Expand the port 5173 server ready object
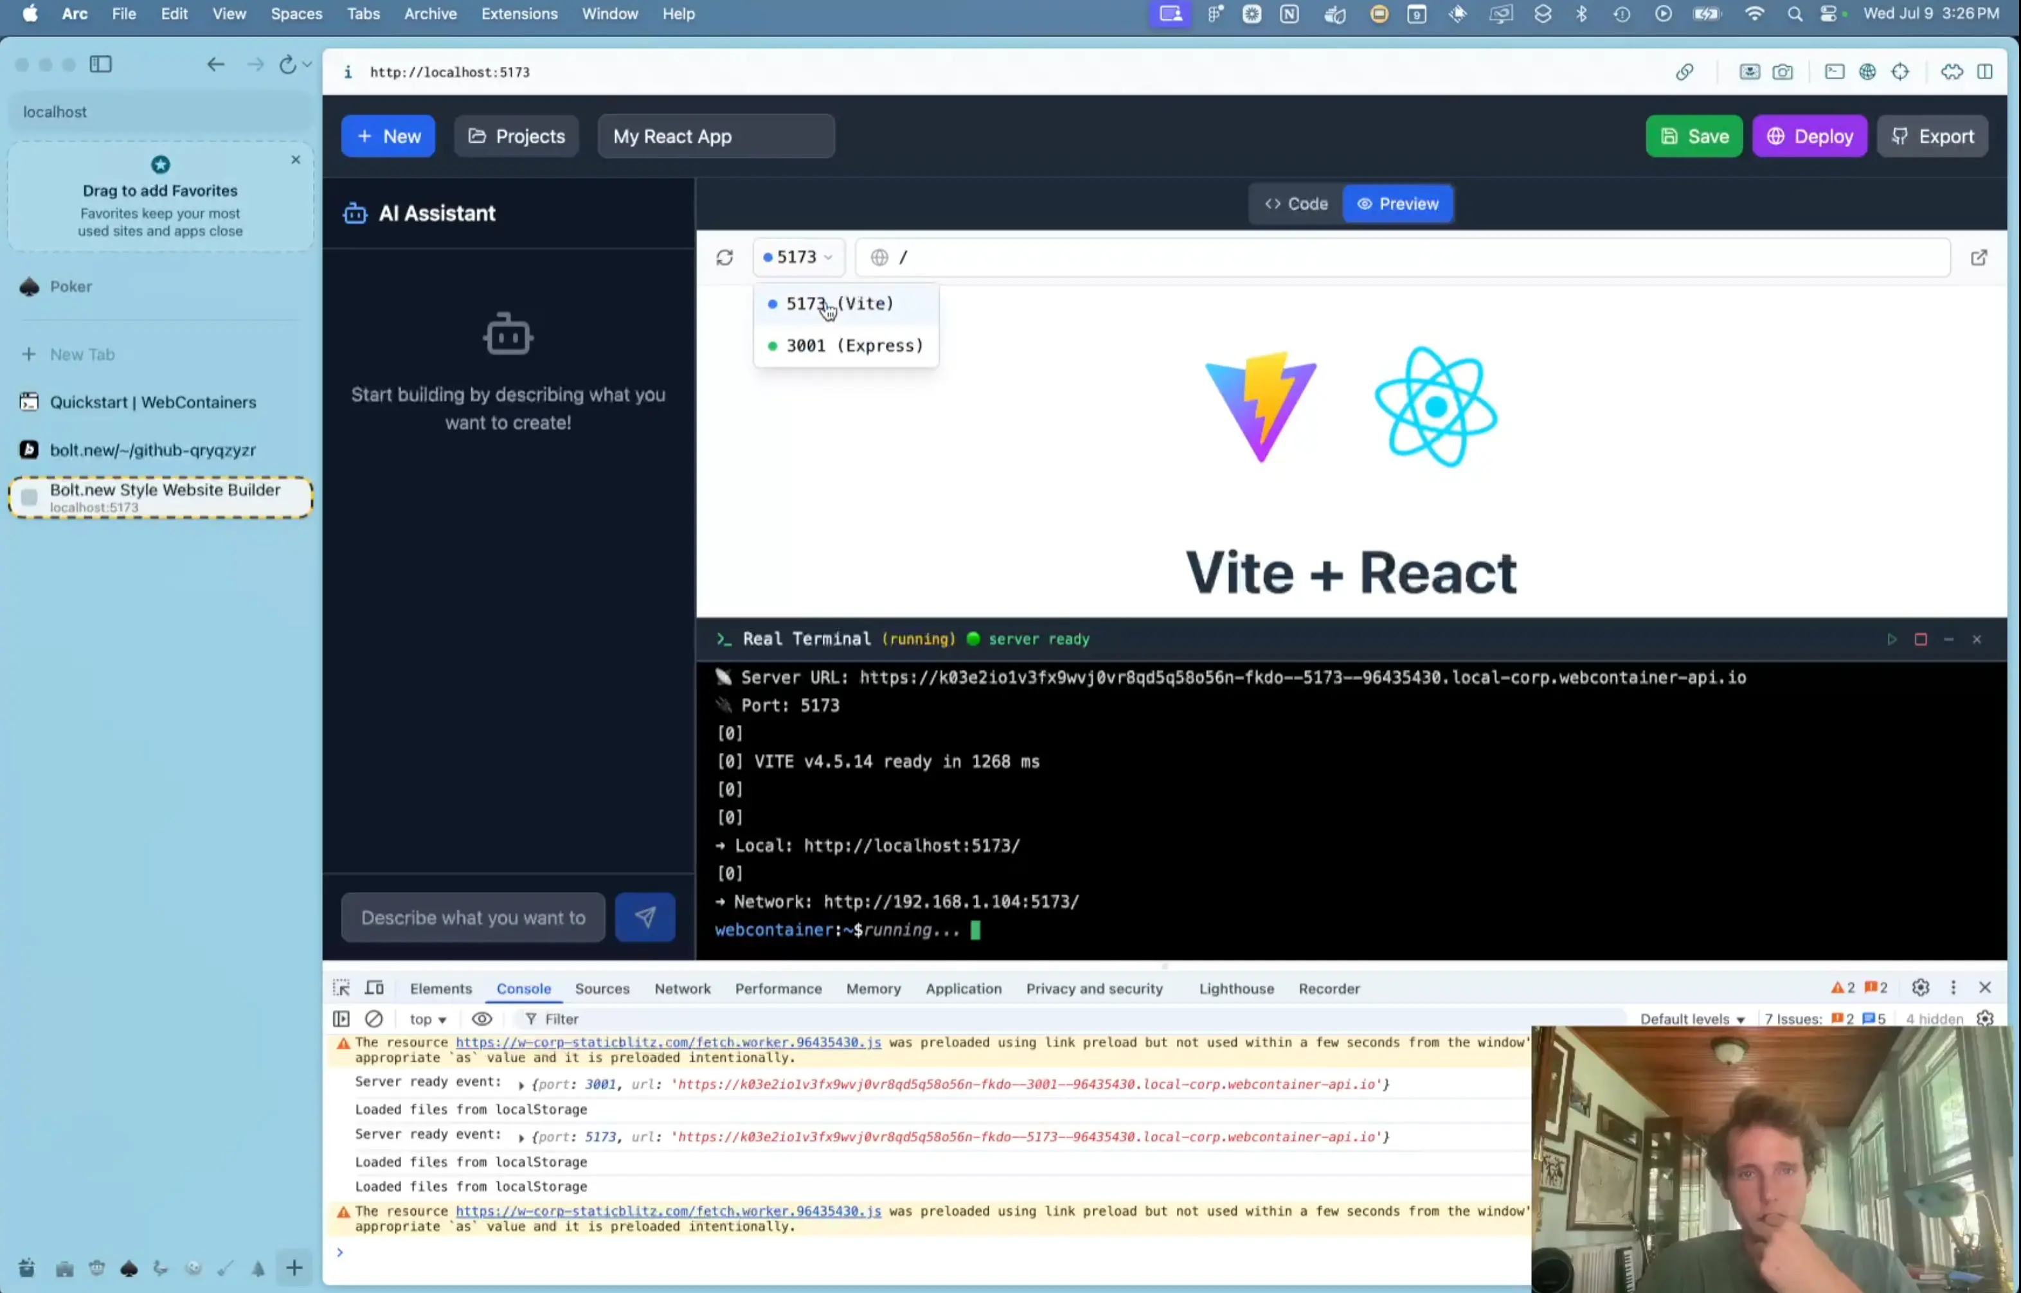This screenshot has width=2021, height=1293. [x=521, y=1139]
